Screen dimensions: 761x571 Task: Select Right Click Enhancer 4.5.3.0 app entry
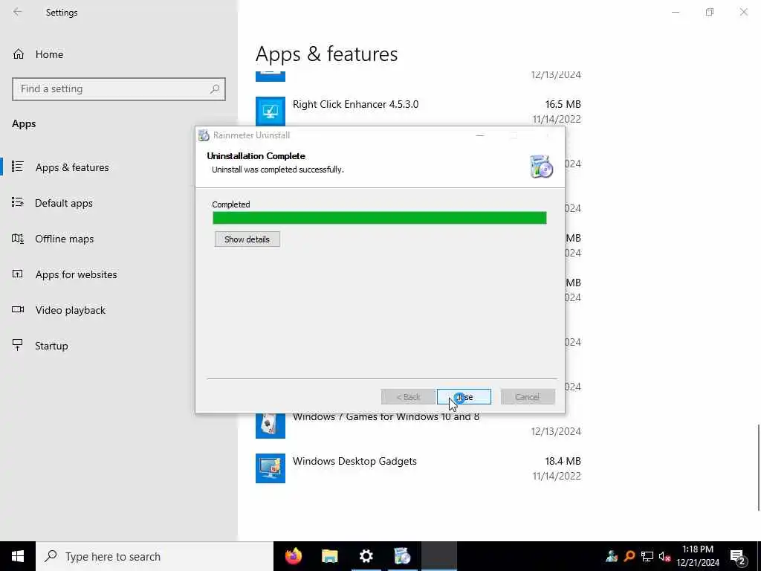click(x=418, y=112)
